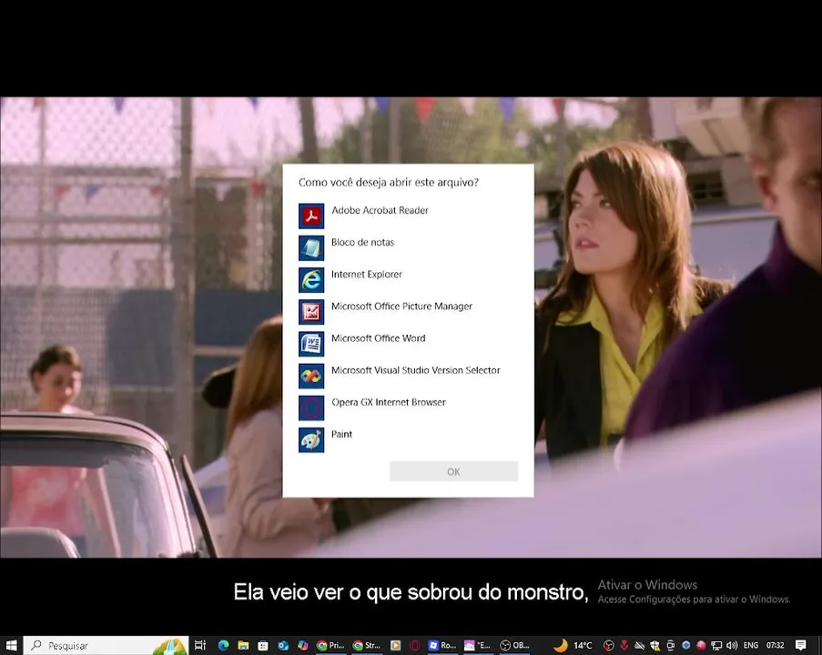Launch Microsoft Edge from the taskbar
Image resolution: width=822 pixels, height=655 pixels.
(223, 645)
